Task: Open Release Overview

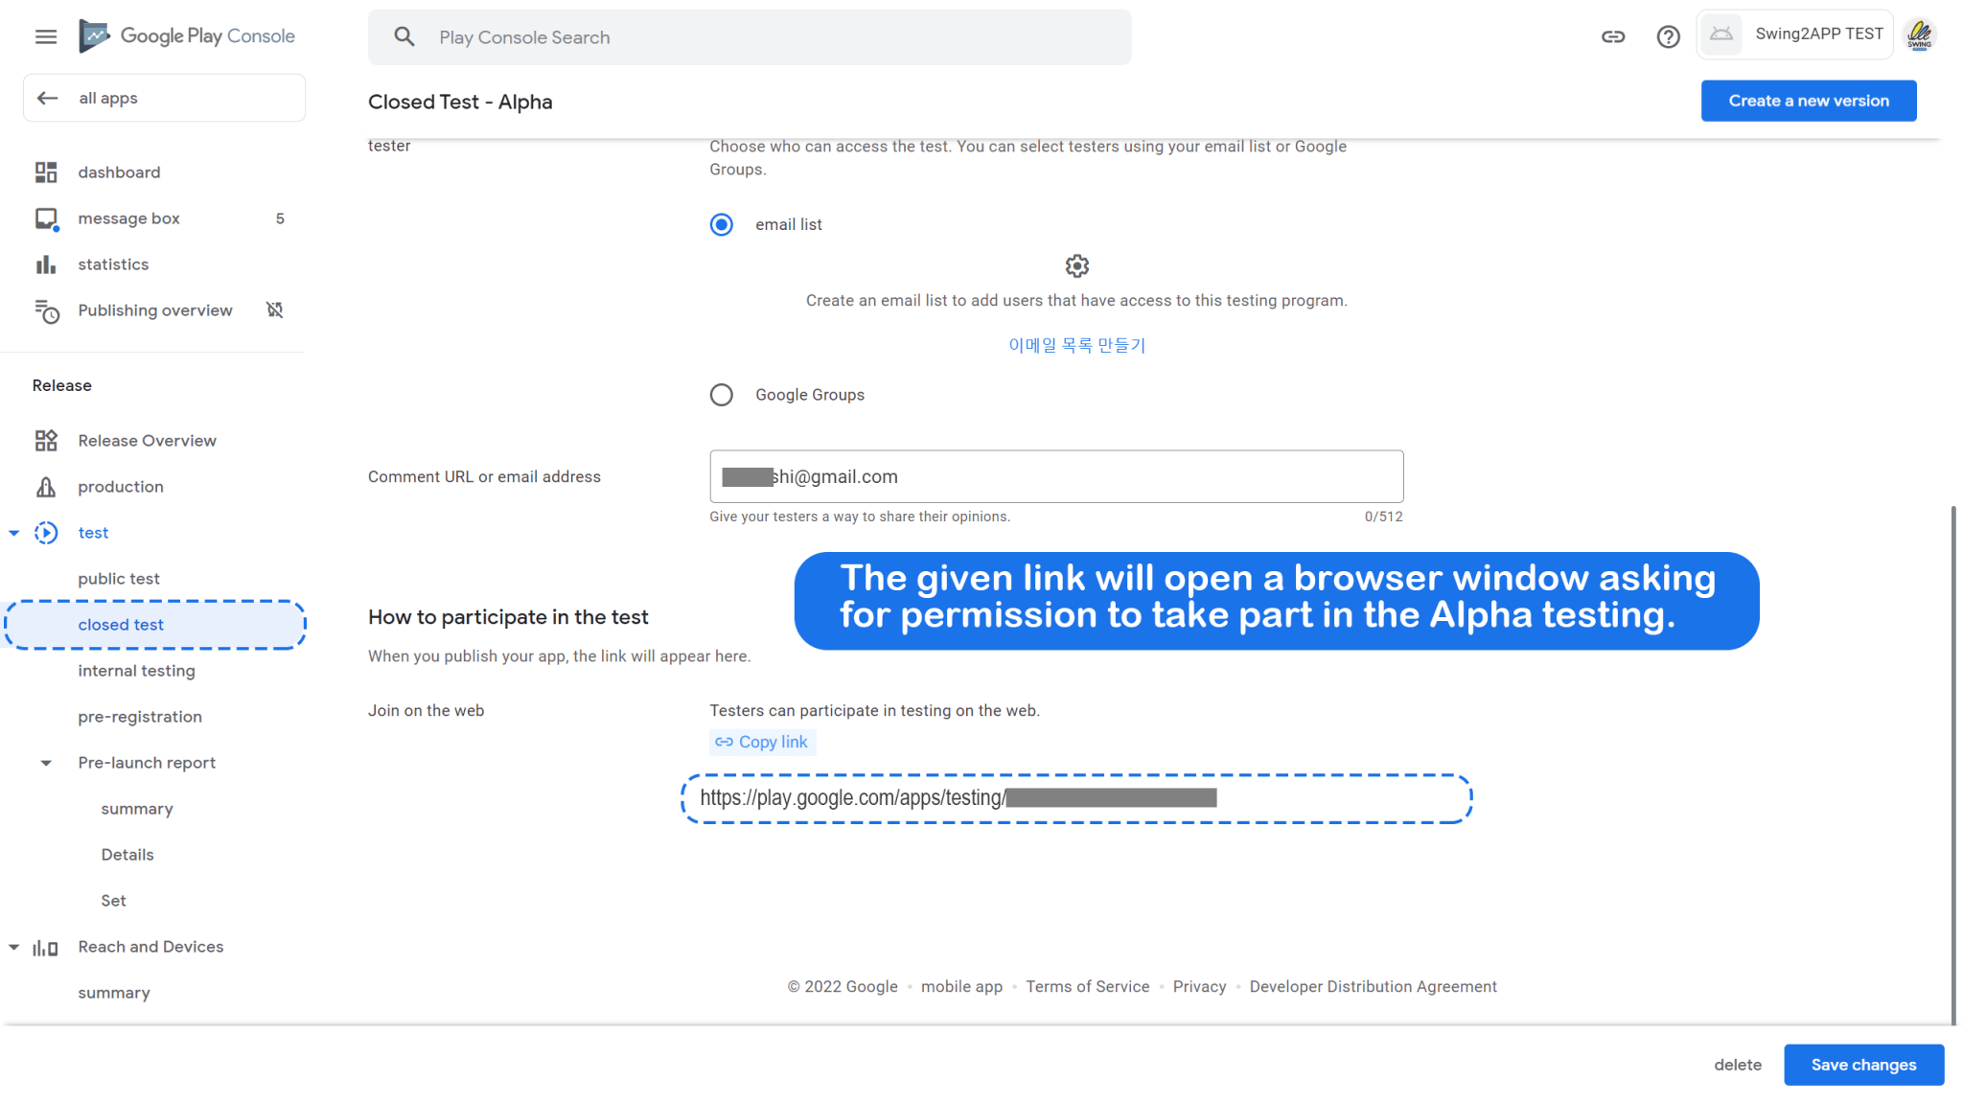Action: click(x=146, y=440)
